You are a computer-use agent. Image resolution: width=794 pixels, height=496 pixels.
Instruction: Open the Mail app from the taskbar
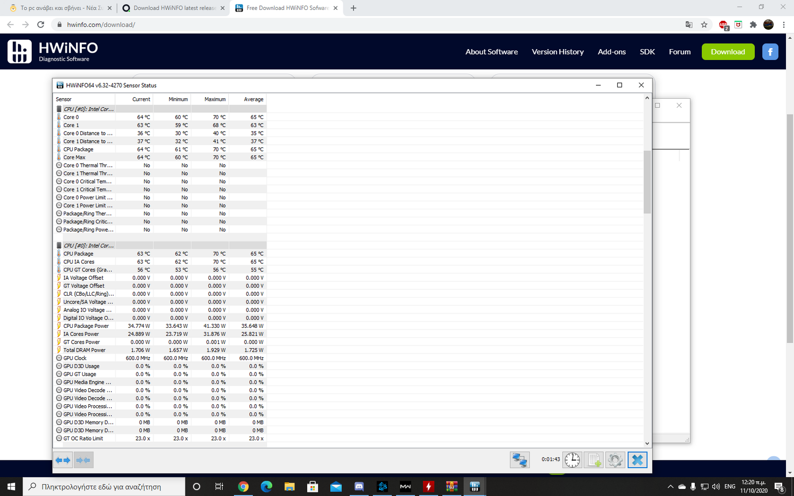click(x=336, y=487)
